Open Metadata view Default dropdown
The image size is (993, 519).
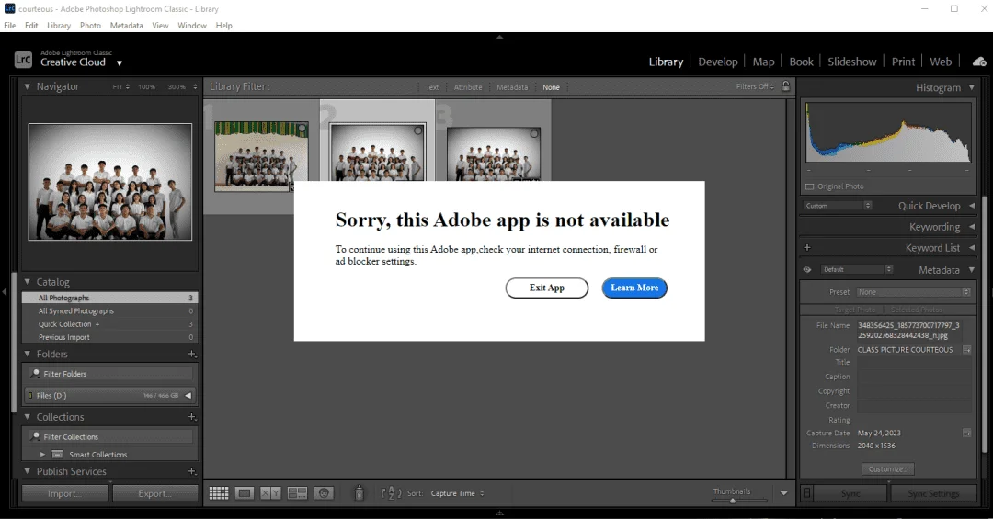point(857,270)
